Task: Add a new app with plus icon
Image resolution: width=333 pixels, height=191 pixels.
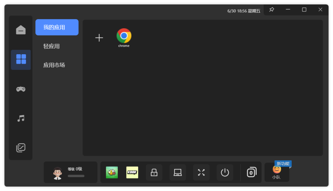Action: [99, 38]
